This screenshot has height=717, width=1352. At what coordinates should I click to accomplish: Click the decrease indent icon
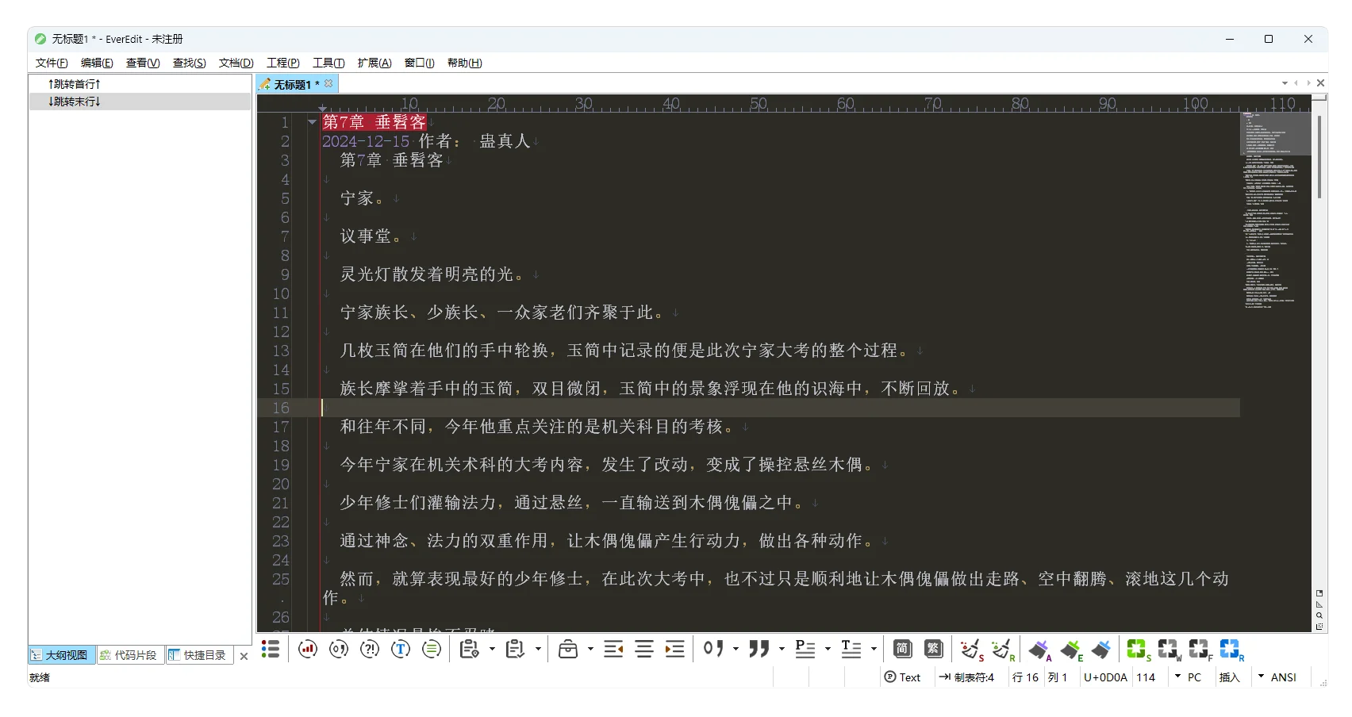[x=613, y=650]
